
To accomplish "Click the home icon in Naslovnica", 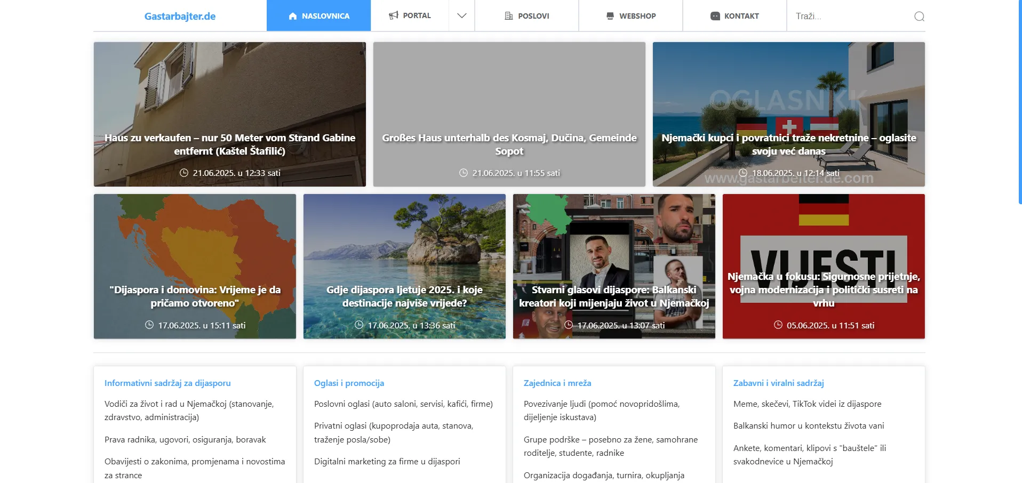I will click(x=292, y=16).
